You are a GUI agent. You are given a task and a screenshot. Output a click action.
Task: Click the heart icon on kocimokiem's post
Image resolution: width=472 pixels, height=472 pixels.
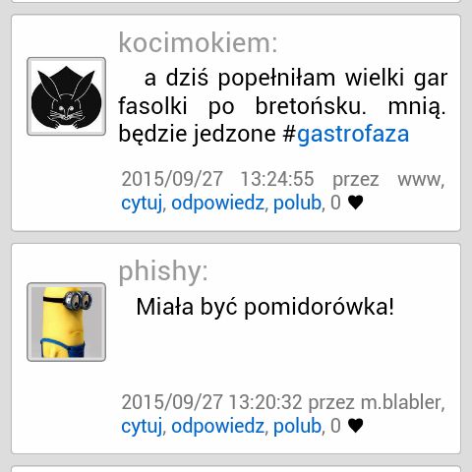[x=355, y=203]
